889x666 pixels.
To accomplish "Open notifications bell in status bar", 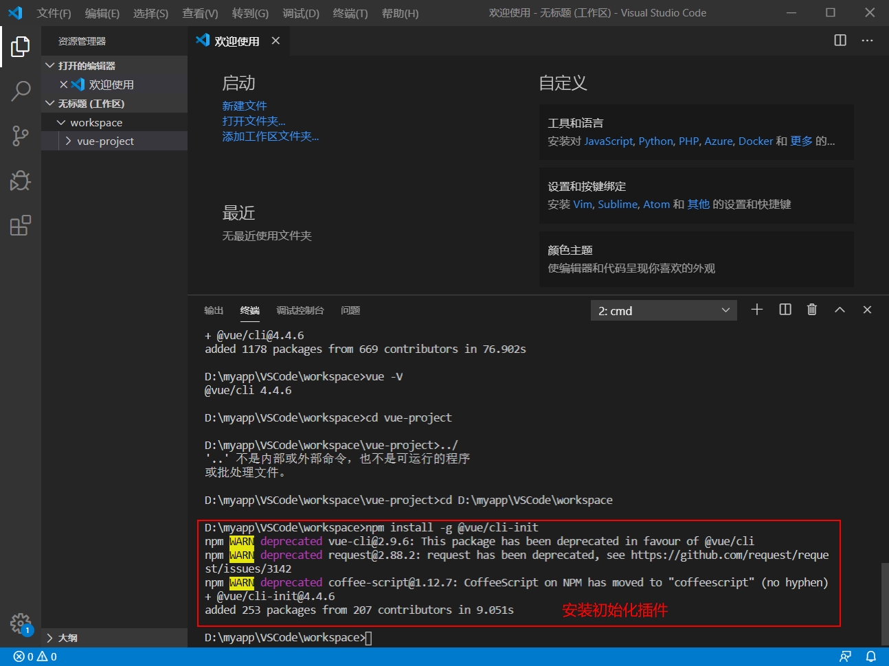I will pyautogui.click(x=871, y=657).
